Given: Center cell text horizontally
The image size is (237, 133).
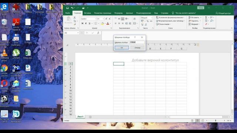Looking at the screenshot, I should tap(119, 23).
